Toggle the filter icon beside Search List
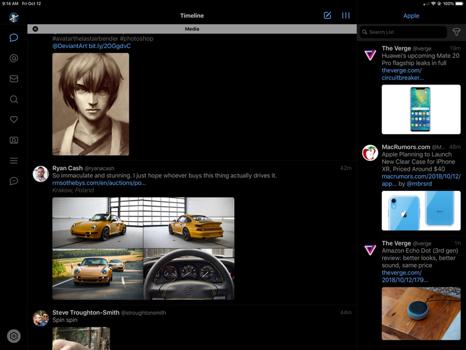 click(456, 32)
